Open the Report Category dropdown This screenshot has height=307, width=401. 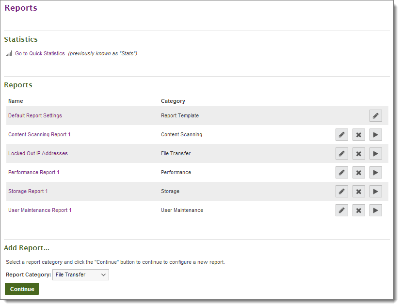click(x=80, y=275)
